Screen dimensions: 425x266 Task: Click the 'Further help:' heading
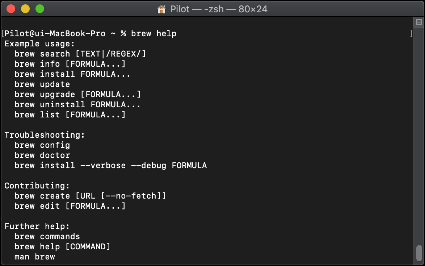(37, 226)
